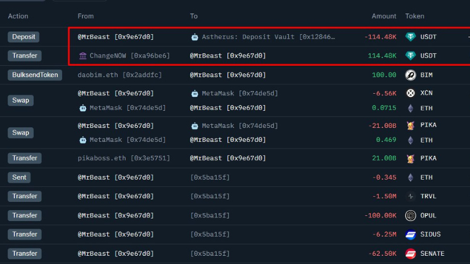The height and width of the screenshot is (264, 470).
Task: Click the Transfer tag in the ChangeNOW row
Action: coord(25,56)
